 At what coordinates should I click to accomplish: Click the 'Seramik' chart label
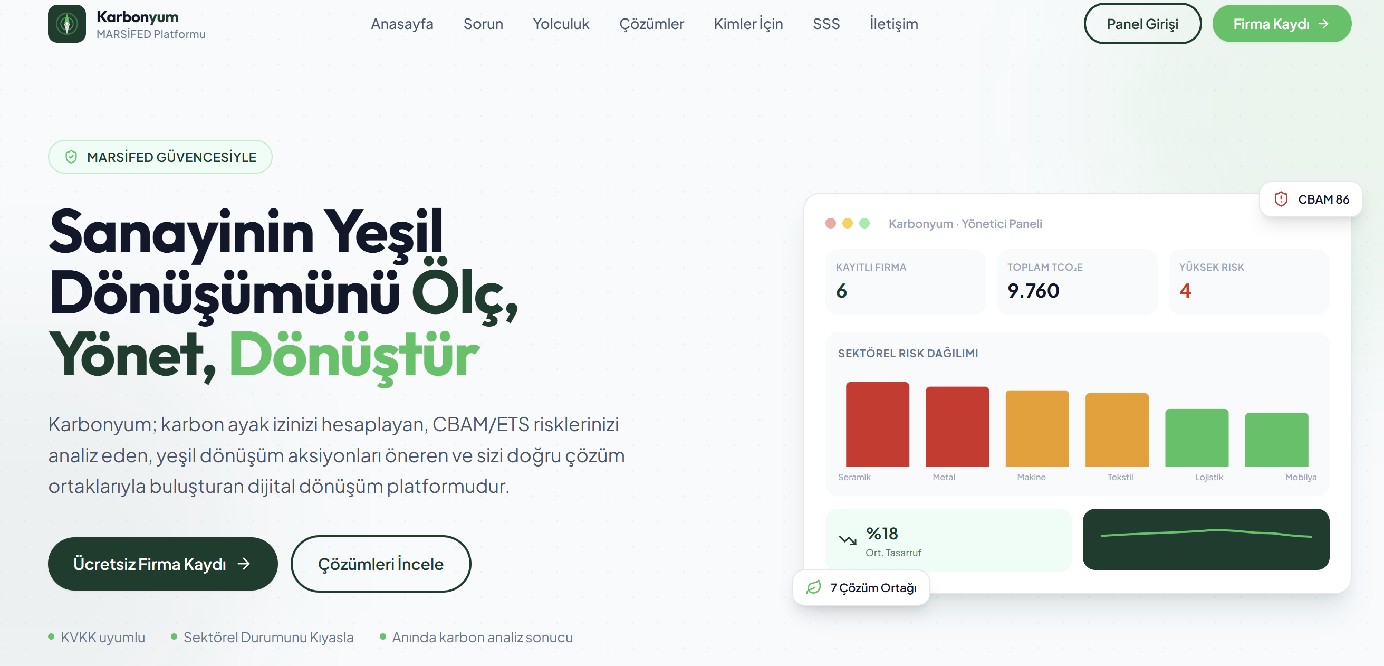pyautogui.click(x=854, y=477)
